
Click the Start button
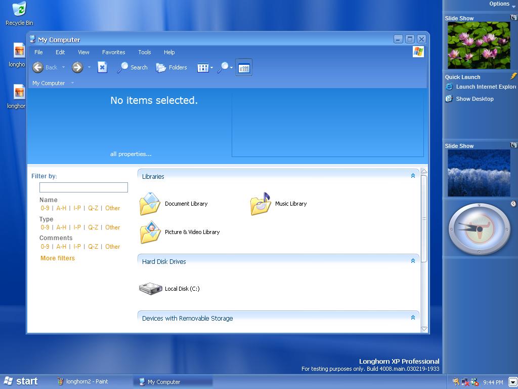20,381
